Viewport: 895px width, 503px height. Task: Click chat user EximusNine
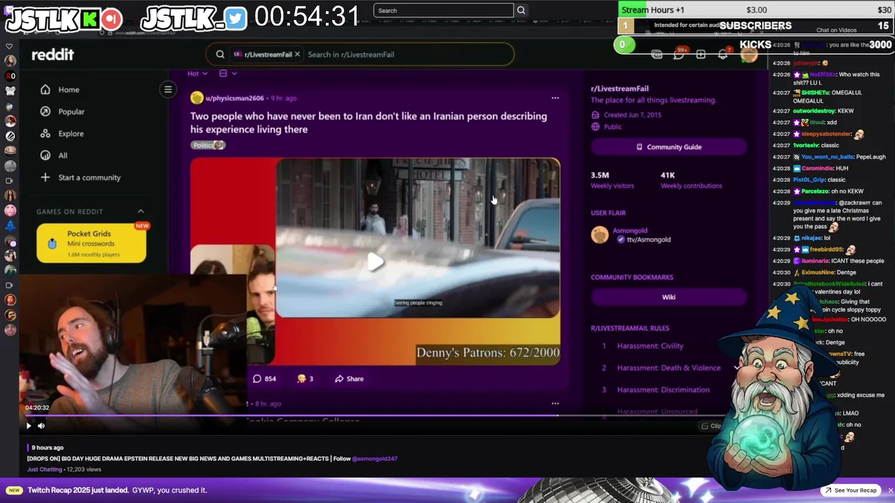[x=818, y=272]
